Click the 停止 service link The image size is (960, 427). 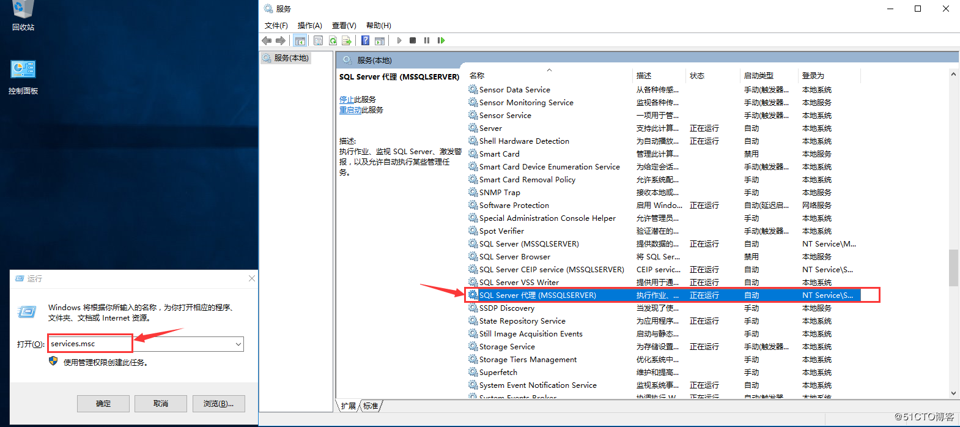tap(347, 99)
